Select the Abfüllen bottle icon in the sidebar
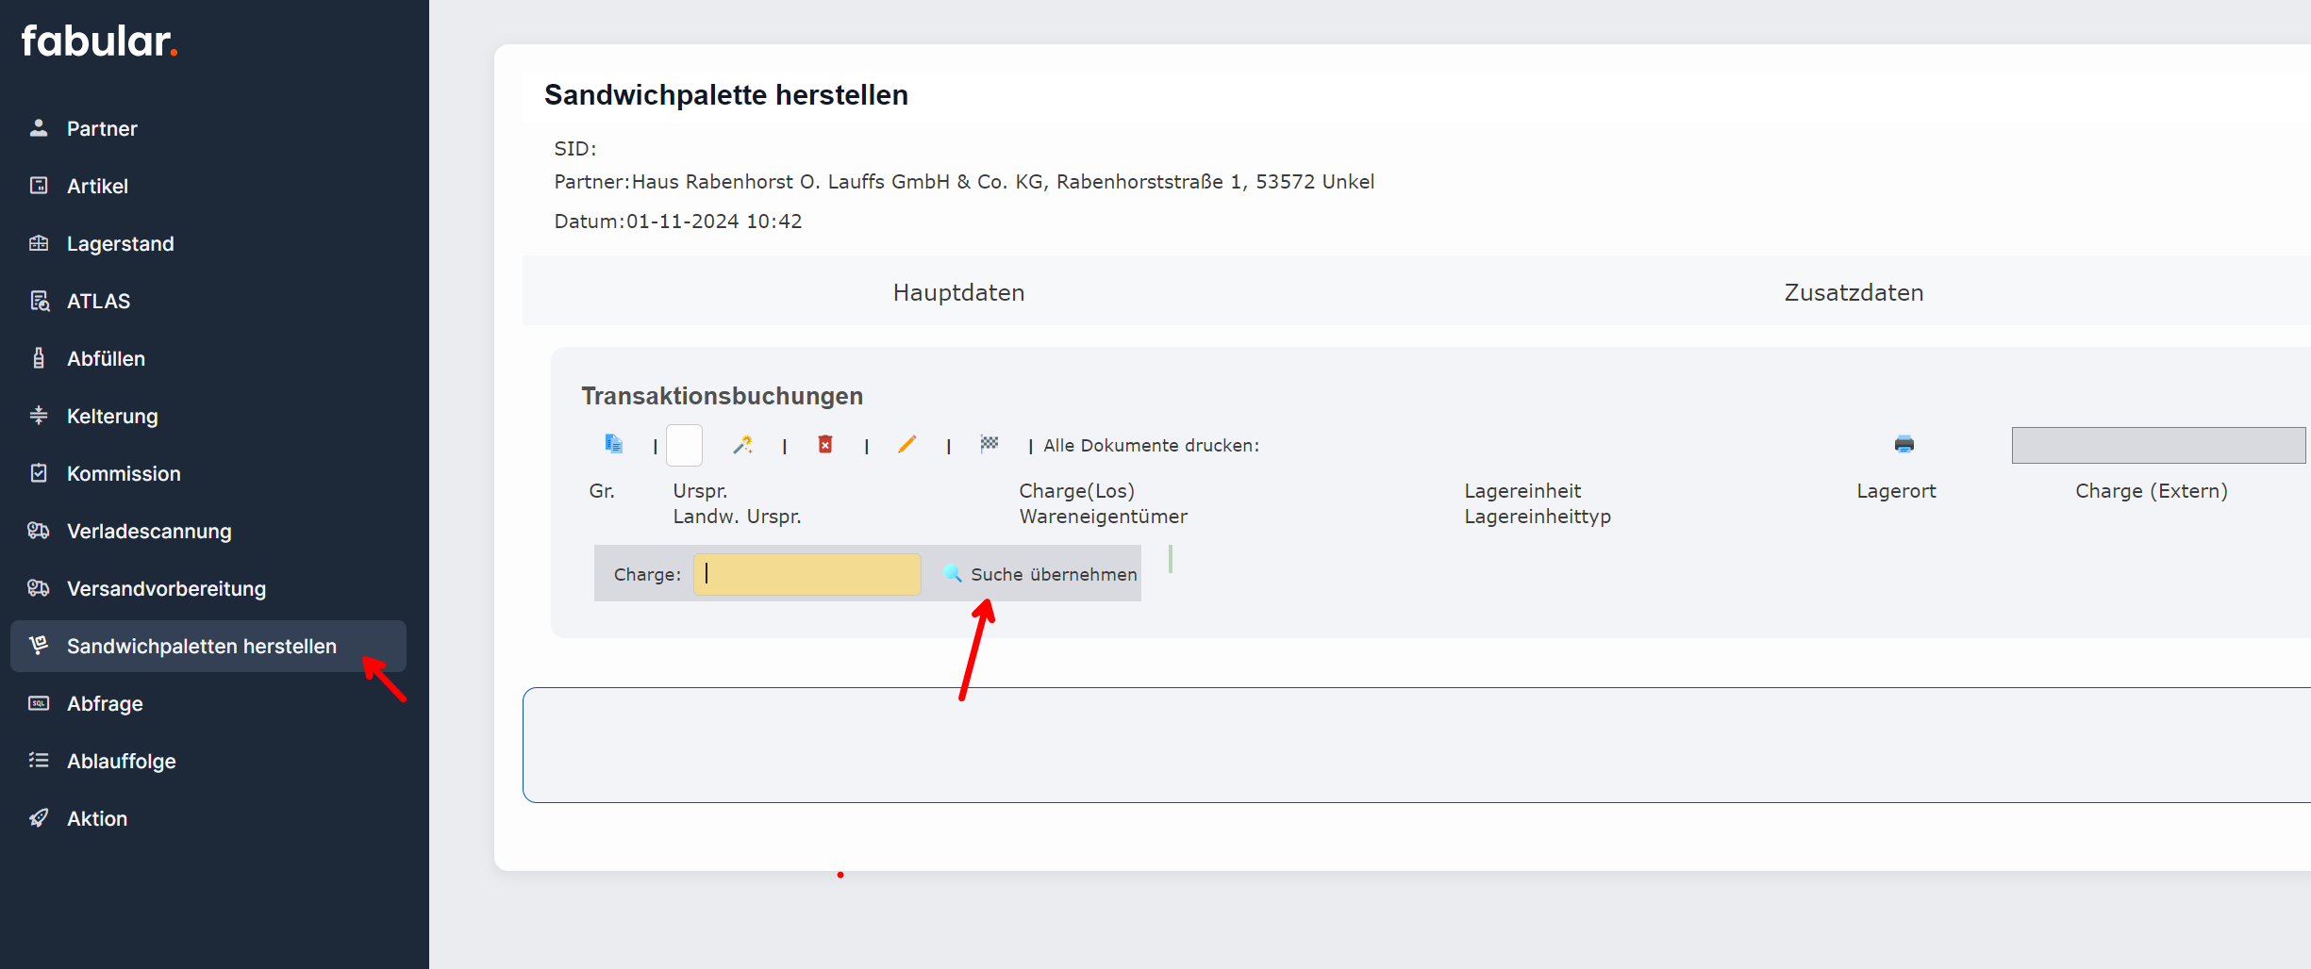 (x=39, y=358)
